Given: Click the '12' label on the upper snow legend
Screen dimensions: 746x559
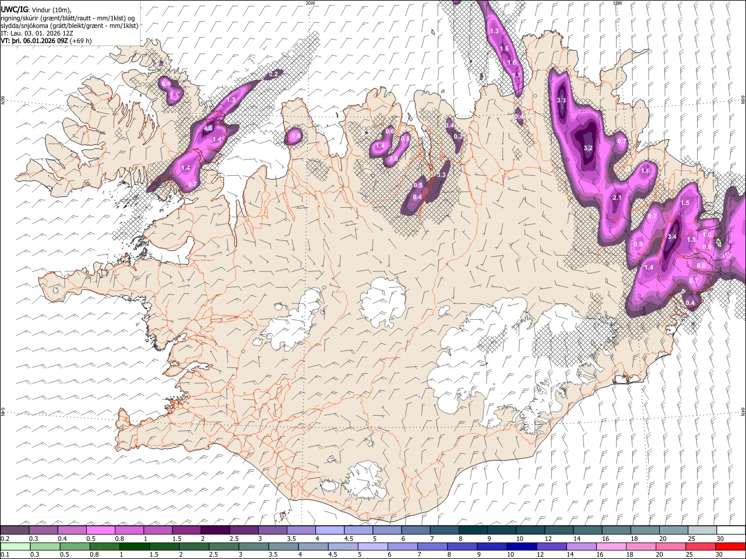Looking at the screenshot, I should tap(548, 539).
